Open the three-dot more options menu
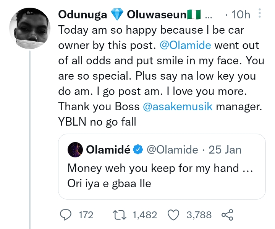Image resolution: width=275 pixels, height=229 pixels. pyautogui.click(x=260, y=15)
